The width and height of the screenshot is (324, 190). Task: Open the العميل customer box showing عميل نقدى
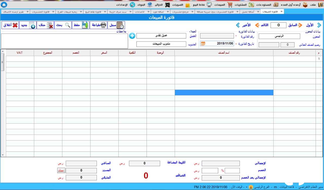161,36
